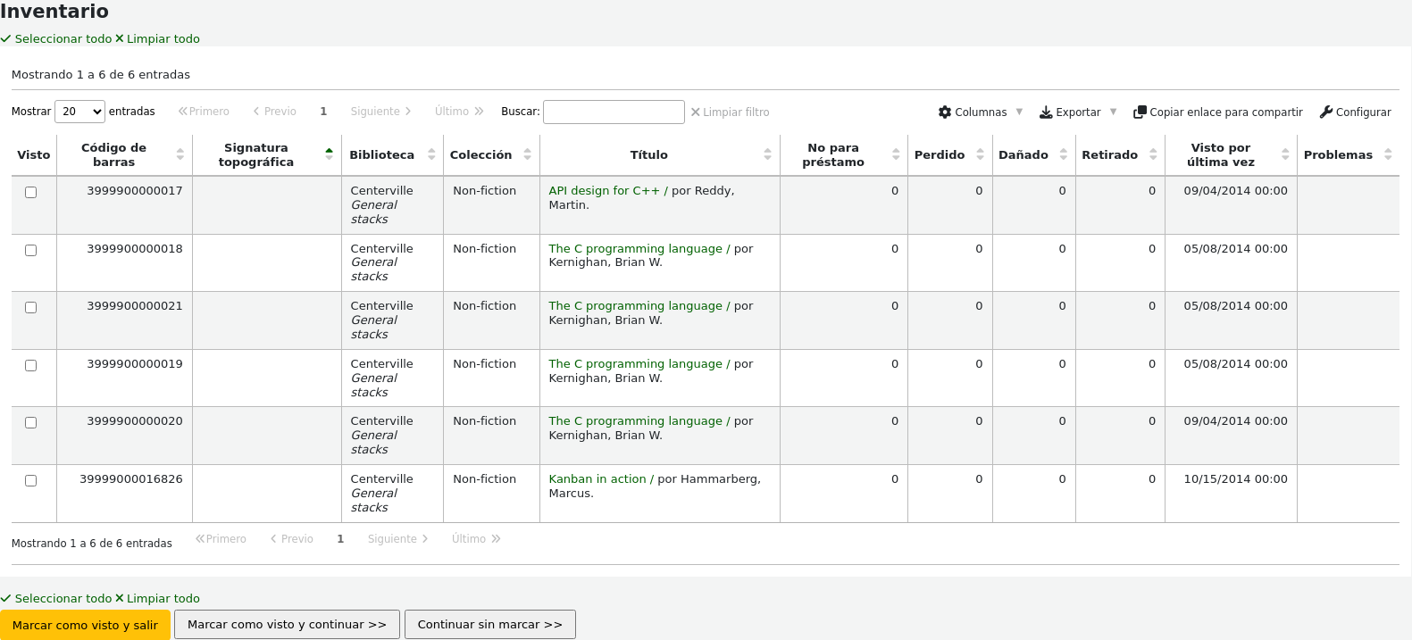Image resolution: width=1412 pixels, height=640 pixels.
Task: Click the Exportar download icon
Action: (x=1046, y=112)
